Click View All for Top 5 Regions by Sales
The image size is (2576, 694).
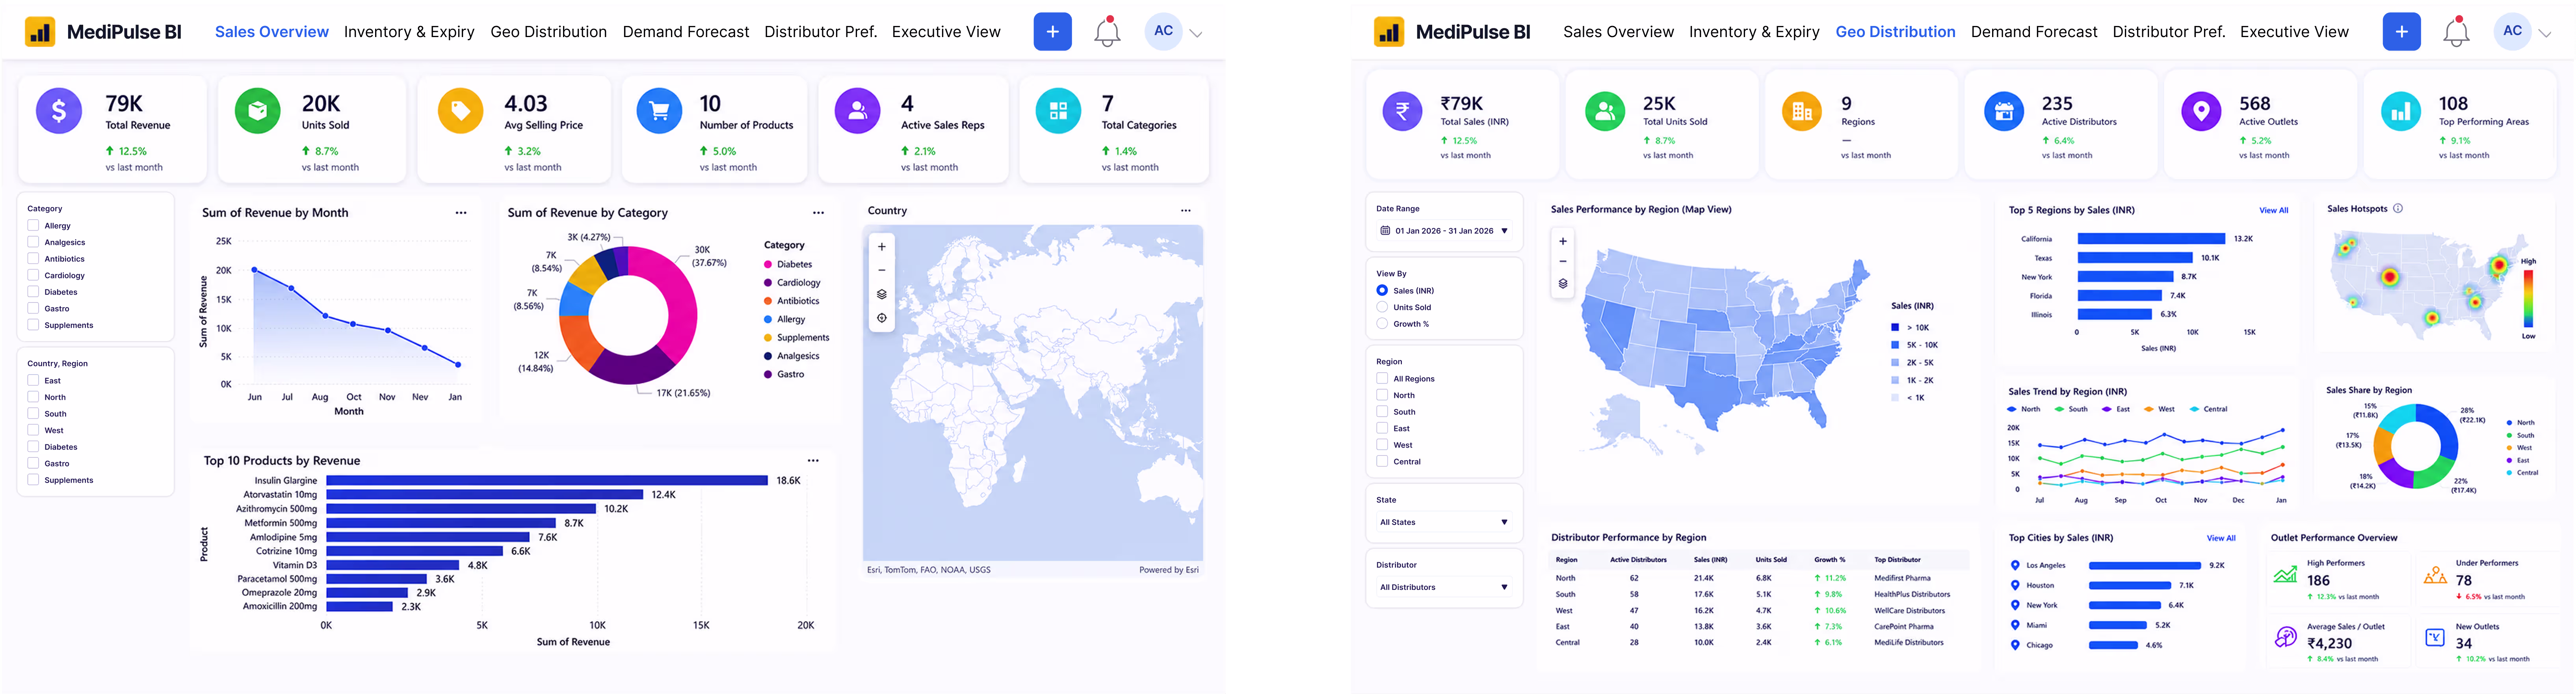2274,210
